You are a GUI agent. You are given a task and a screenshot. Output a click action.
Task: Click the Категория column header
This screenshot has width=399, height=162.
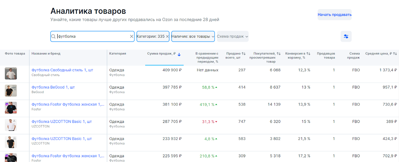pos(117,53)
